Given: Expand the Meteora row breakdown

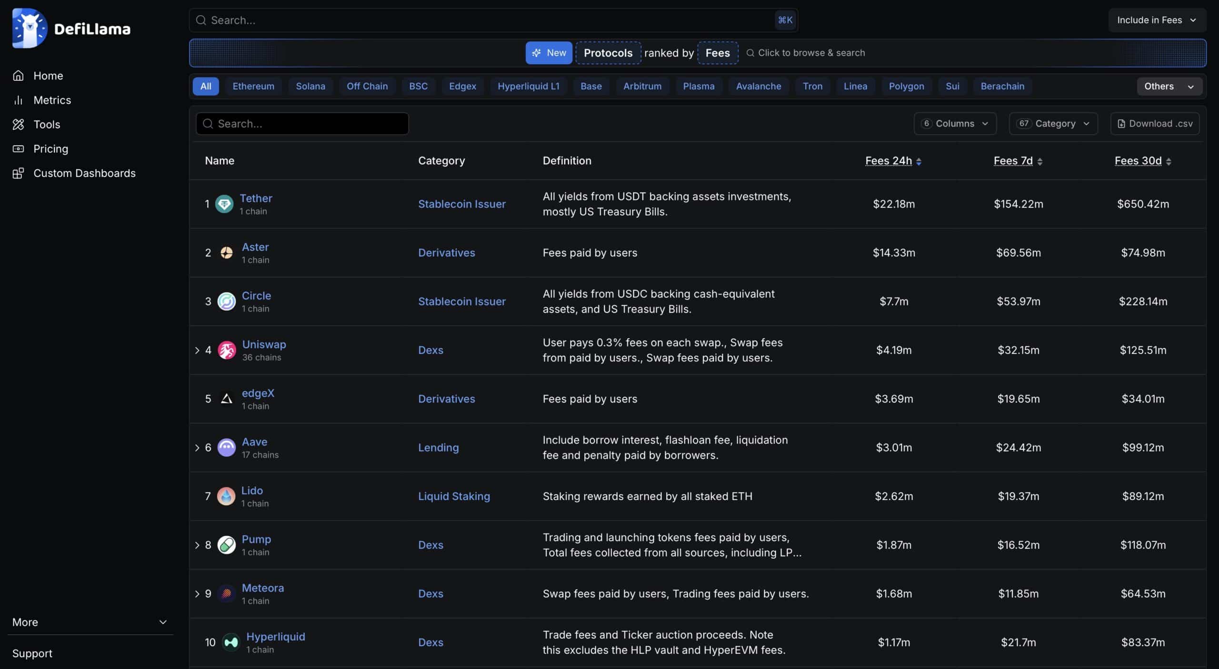Looking at the screenshot, I should [197, 594].
